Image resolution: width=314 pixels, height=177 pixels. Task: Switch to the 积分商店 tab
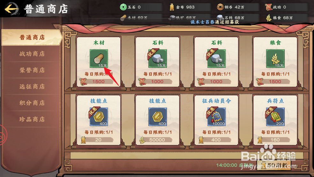[x=32, y=103]
